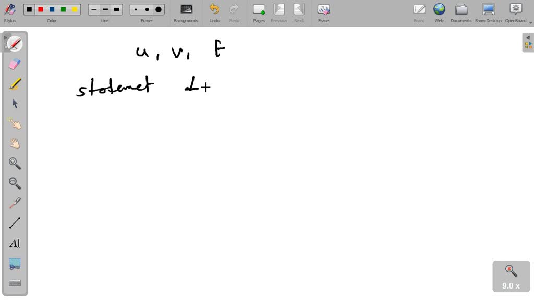
Task: Select the largest eraser size
Action: pyautogui.click(x=158, y=9)
